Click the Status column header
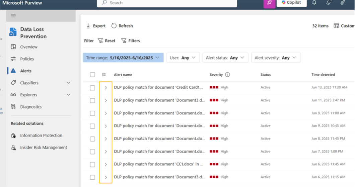Image resolution: width=355 pixels, height=187 pixels. pos(266,75)
